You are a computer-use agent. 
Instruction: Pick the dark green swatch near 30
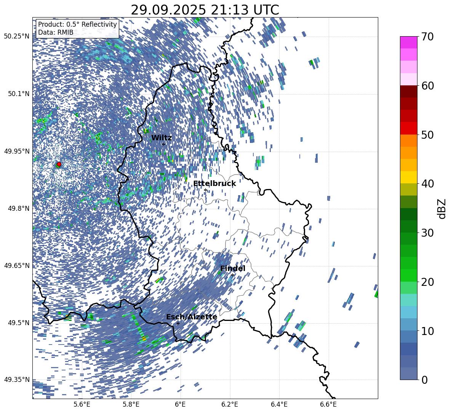(408, 226)
